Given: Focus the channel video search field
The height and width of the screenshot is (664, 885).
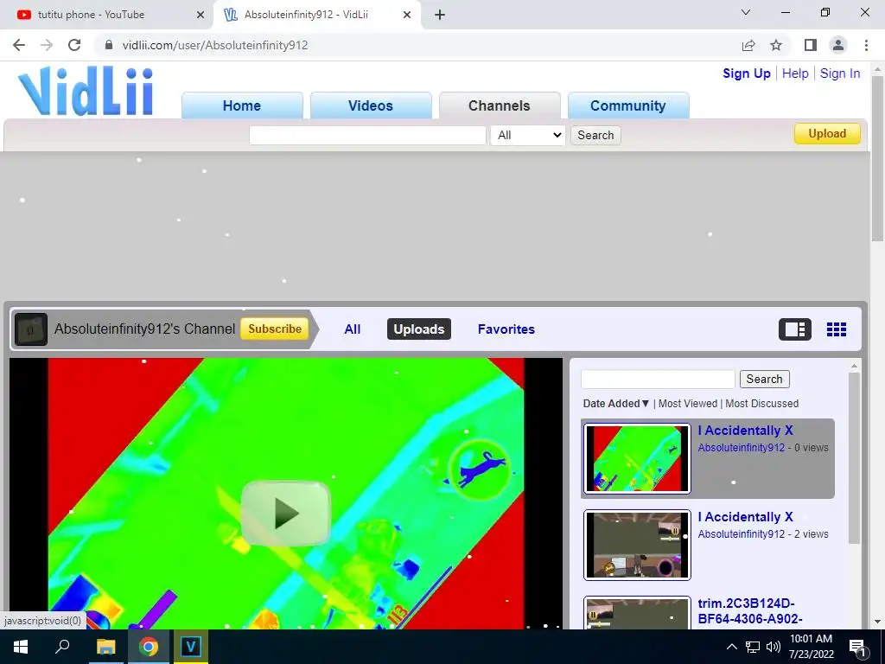Looking at the screenshot, I should coord(658,379).
